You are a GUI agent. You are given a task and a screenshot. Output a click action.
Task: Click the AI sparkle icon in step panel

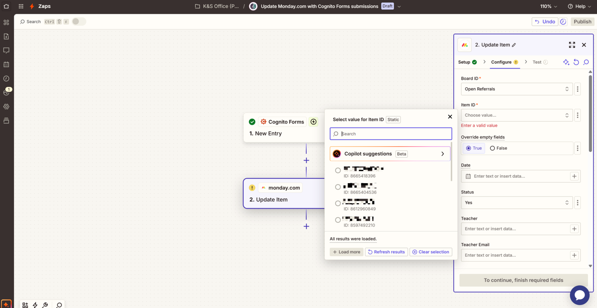click(x=566, y=62)
